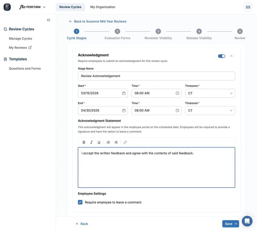This screenshot has width=257, height=231.
Task: Toggle the Acknowledgment stage switch off
Action: click(222, 56)
